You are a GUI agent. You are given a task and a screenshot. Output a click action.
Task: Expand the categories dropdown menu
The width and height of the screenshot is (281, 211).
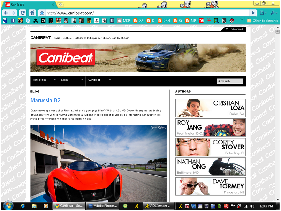44,80
